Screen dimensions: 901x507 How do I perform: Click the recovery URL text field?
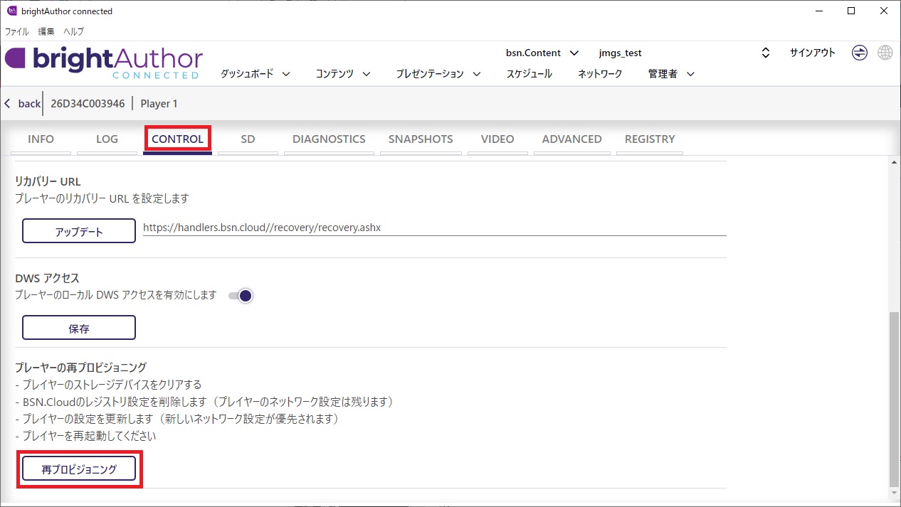pos(434,228)
